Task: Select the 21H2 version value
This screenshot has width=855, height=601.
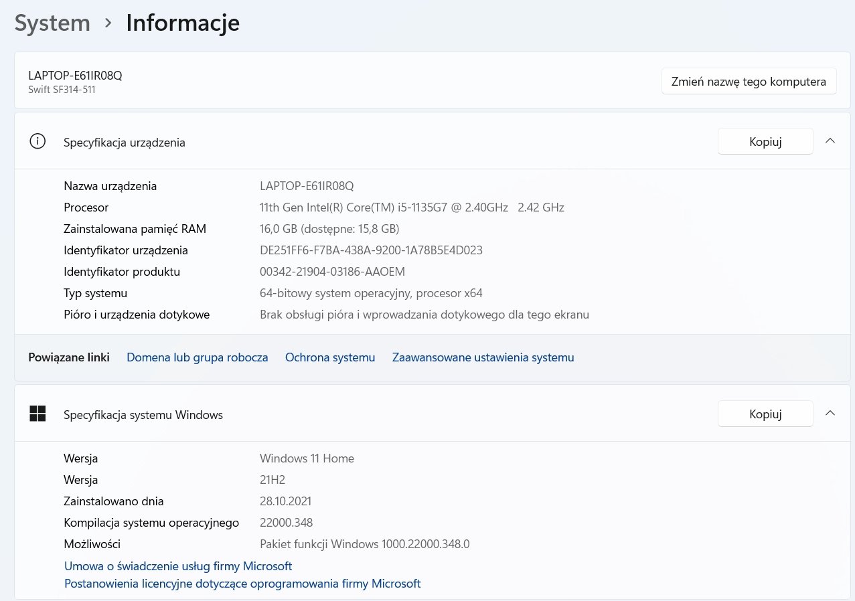Action: point(273,480)
